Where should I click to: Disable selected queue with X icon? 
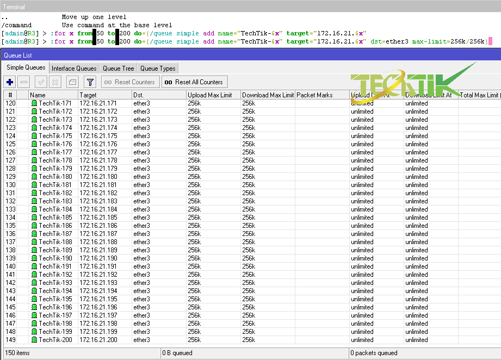55,82
